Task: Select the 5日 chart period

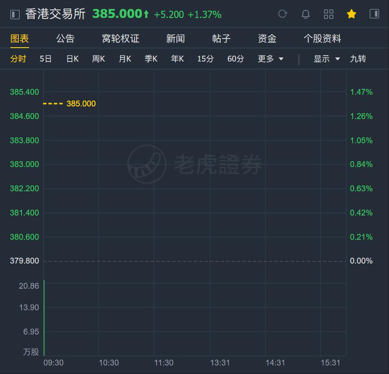Action: click(46, 59)
